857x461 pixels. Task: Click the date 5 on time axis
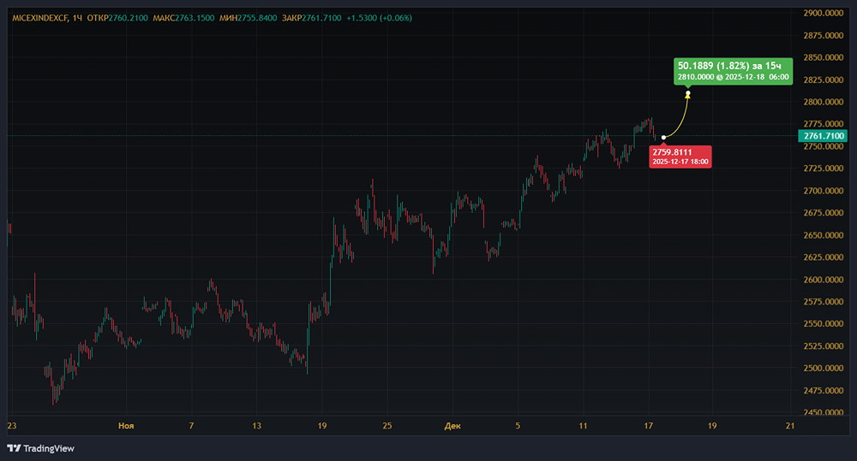point(518,426)
